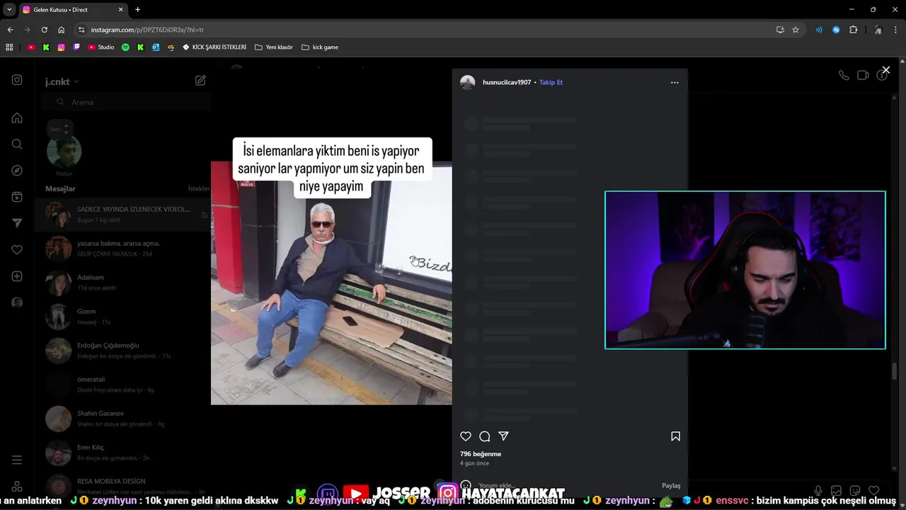
Task: Open Yeni klasör bookmark folder
Action: click(x=274, y=47)
